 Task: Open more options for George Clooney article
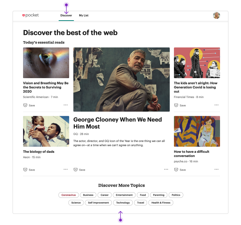(x=166, y=169)
